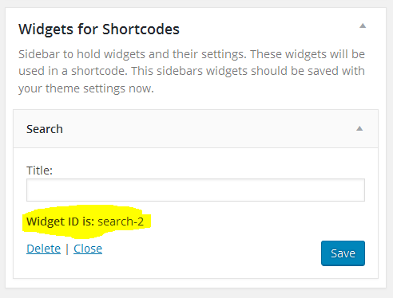Click the description line ending saved with
Viewport: 393px width, 298px height.
(x=192, y=71)
